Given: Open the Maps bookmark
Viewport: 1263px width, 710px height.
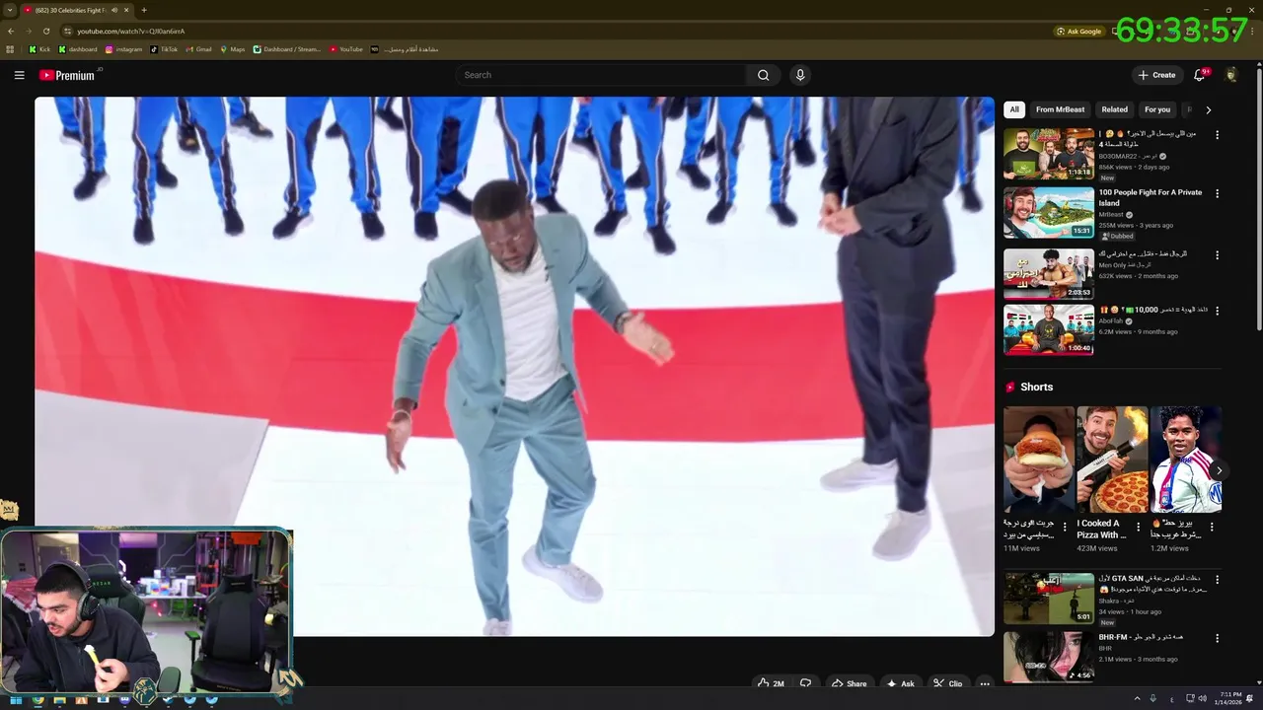Looking at the screenshot, I should [x=232, y=49].
